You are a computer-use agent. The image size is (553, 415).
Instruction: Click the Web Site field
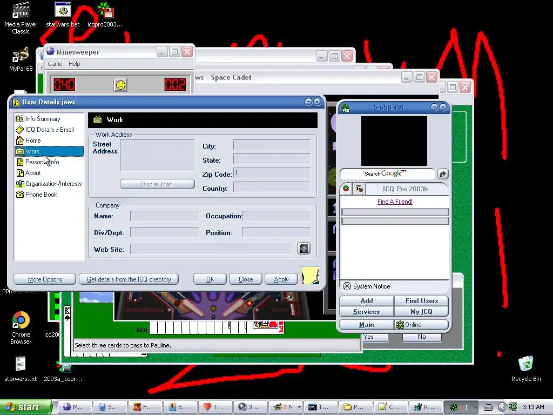pos(211,249)
